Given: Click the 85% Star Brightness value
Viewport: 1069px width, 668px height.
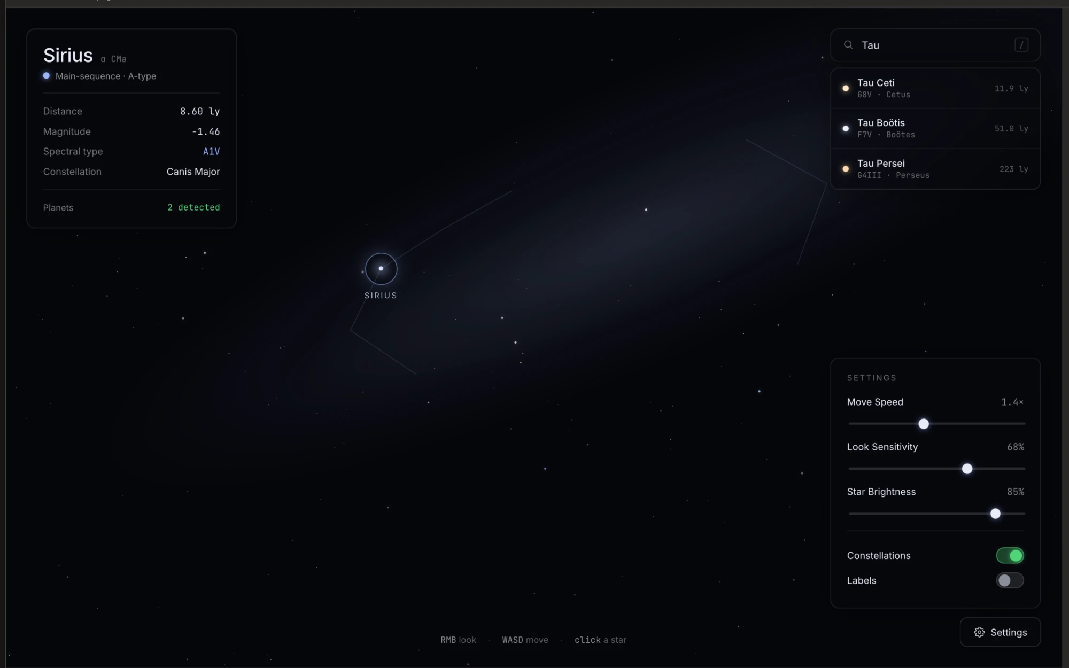Looking at the screenshot, I should [1016, 492].
